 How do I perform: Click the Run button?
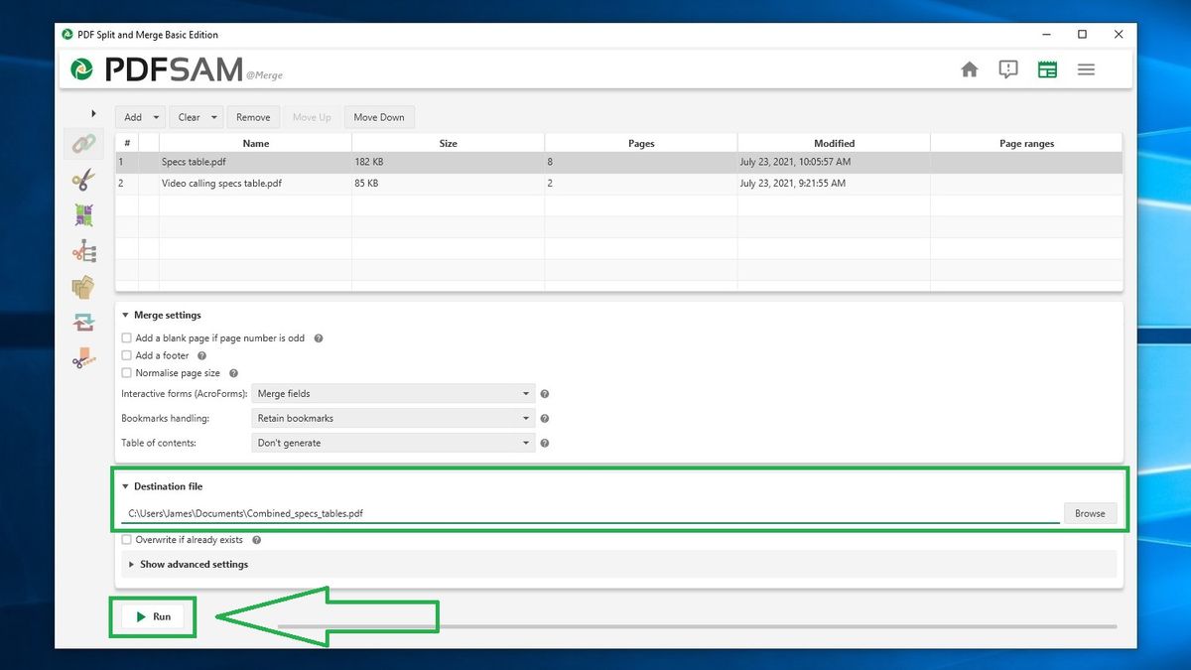(x=153, y=616)
